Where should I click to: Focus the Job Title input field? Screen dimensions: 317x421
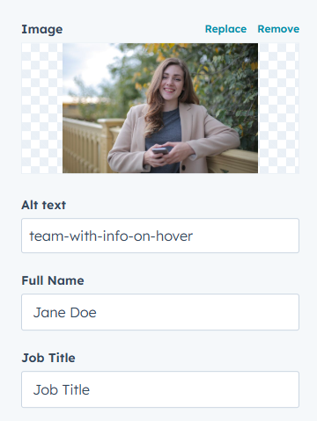160,389
